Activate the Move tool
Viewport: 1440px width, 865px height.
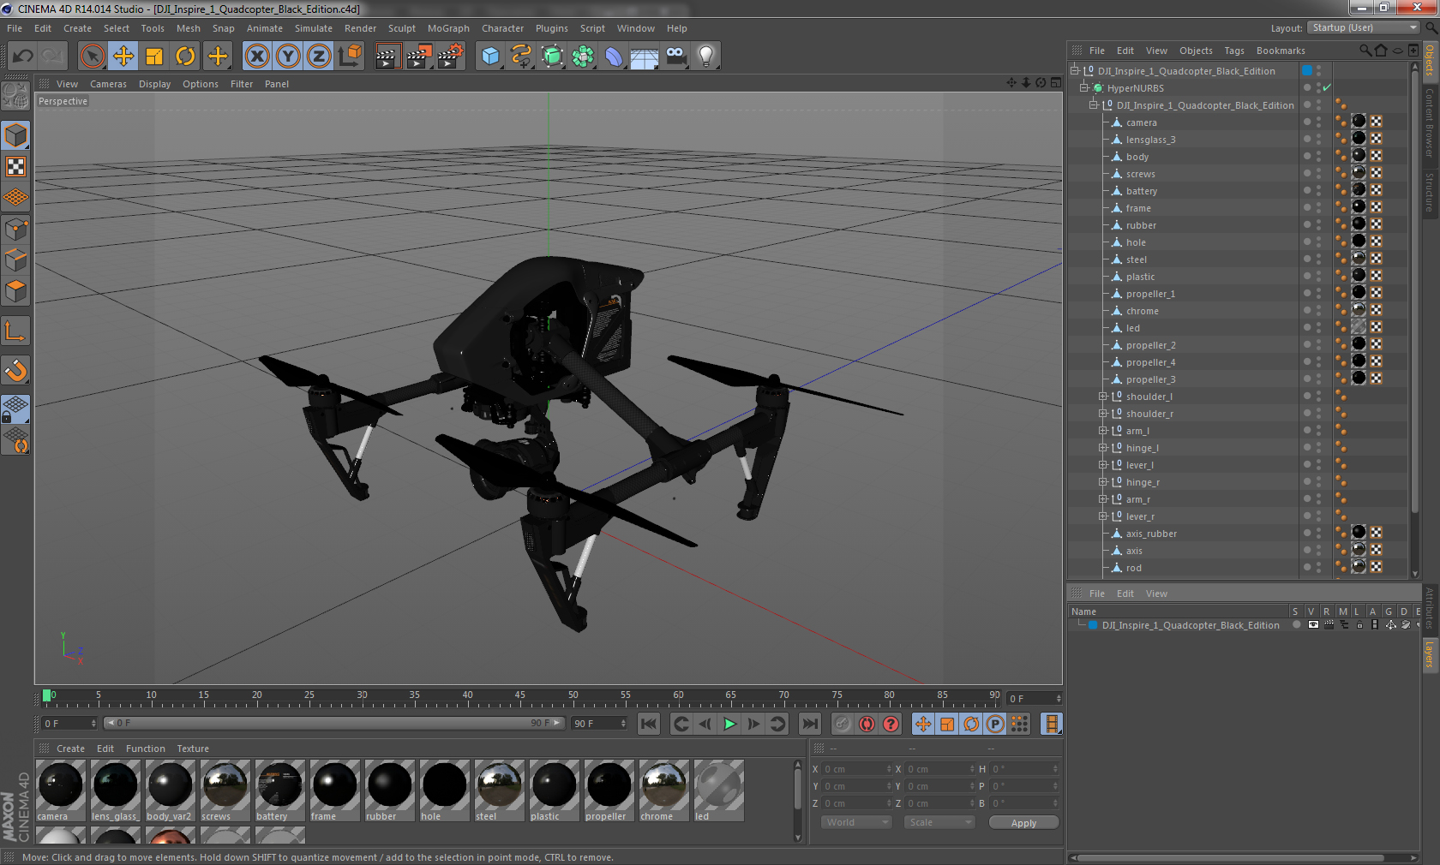[123, 57]
